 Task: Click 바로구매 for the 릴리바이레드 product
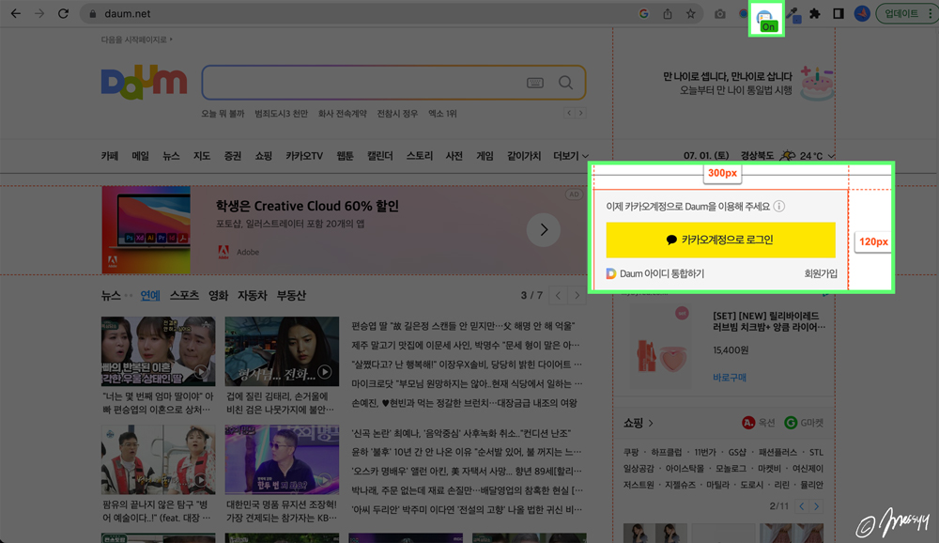[x=730, y=378]
